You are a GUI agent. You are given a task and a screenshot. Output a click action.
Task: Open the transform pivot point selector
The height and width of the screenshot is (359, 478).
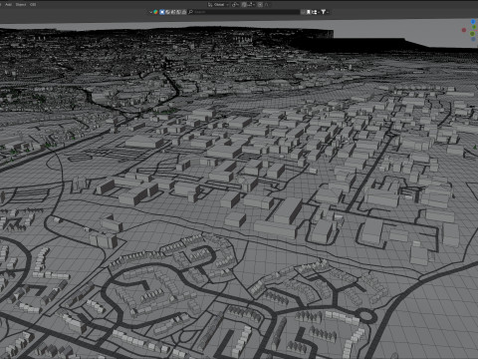coord(235,5)
